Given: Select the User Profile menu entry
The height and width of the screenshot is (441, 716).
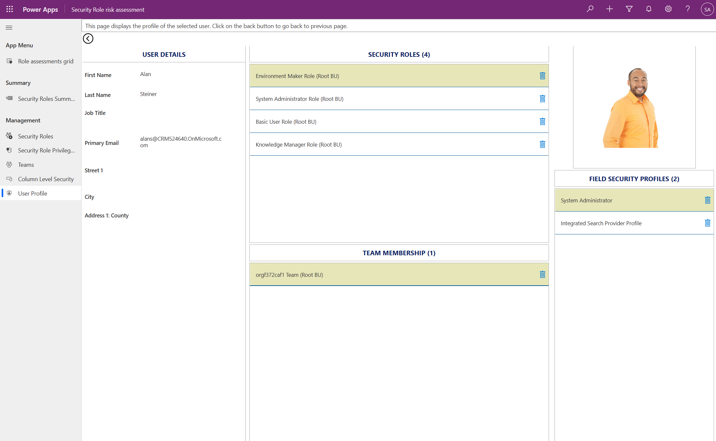Looking at the screenshot, I should (32, 193).
